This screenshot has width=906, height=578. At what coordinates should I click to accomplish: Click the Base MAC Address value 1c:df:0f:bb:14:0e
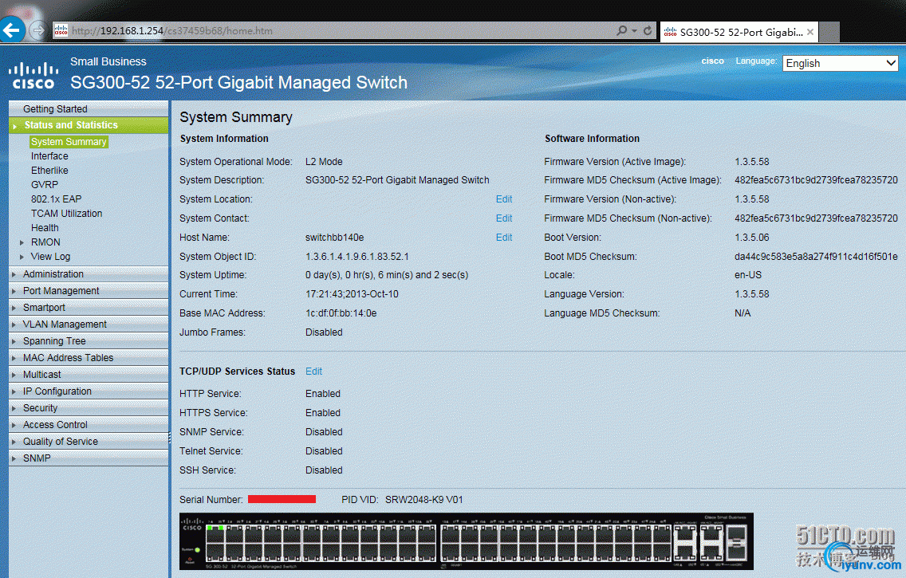coord(341,313)
